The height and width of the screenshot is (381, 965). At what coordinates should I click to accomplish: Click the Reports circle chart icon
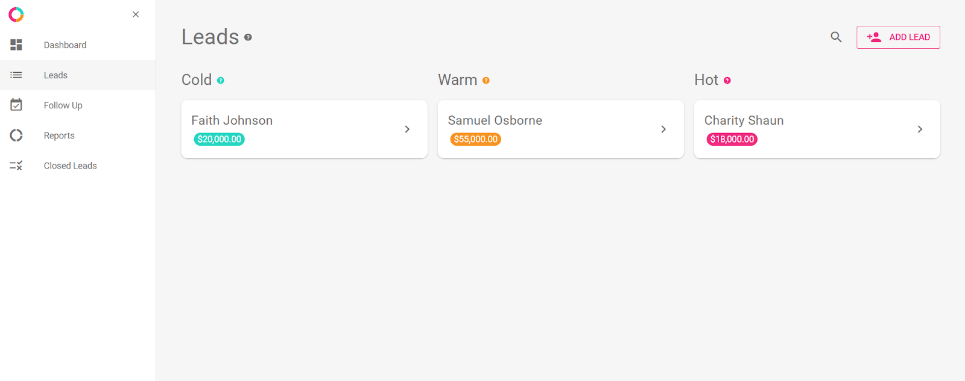pos(16,135)
